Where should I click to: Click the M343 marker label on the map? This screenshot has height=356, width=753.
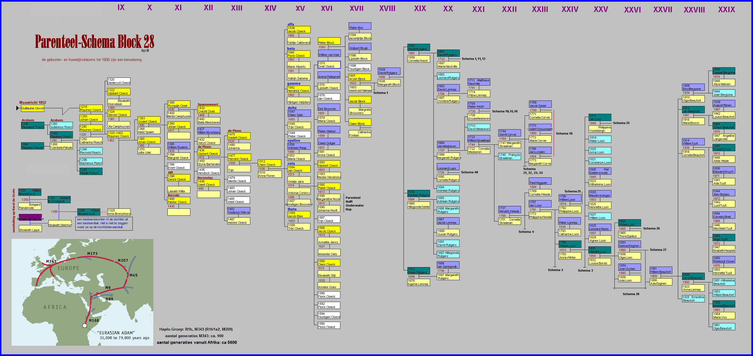51,261
